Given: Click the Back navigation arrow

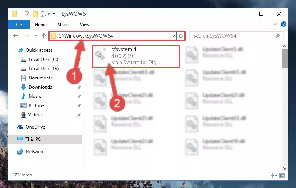Looking at the screenshot, I should [15, 36].
